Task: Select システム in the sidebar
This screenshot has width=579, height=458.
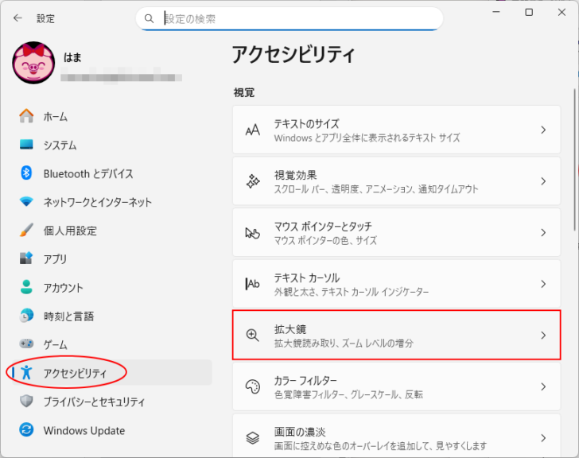Action: click(112, 145)
